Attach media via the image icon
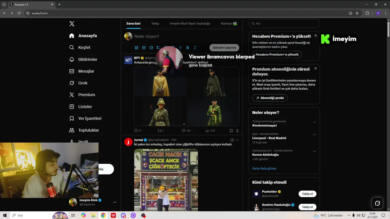The height and width of the screenshot is (219, 390). coord(136,48)
